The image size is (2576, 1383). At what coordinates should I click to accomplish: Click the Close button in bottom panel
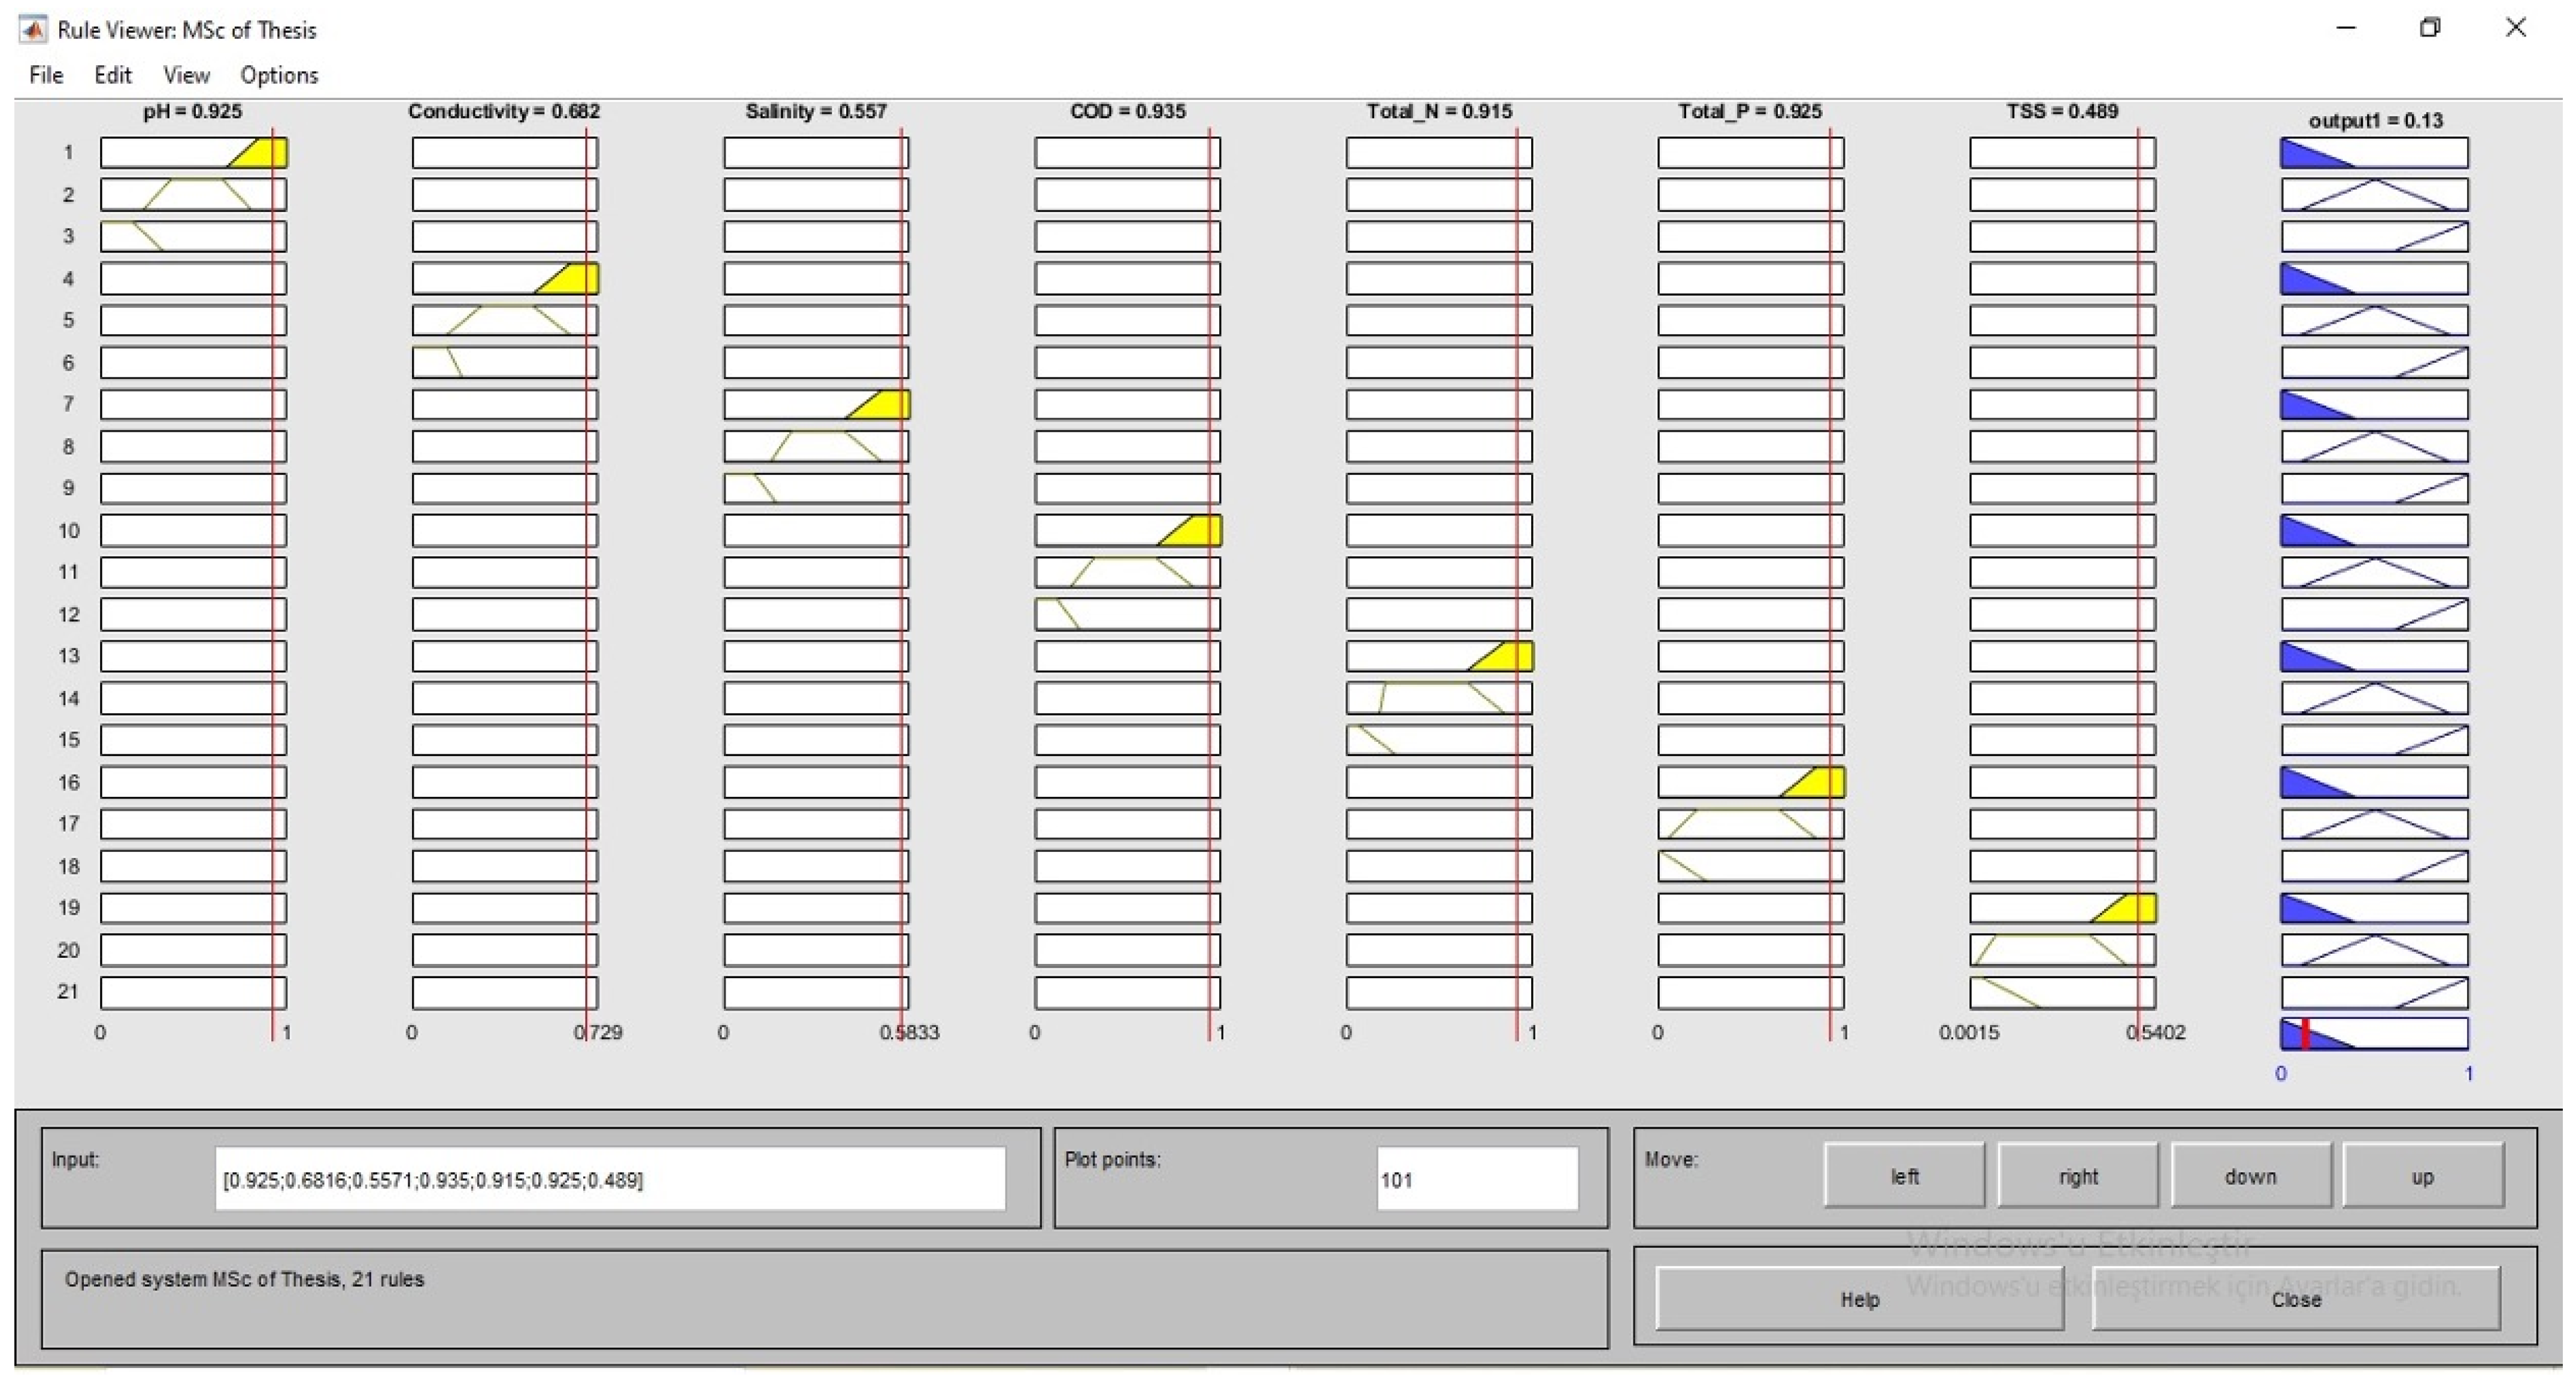2295,1299
